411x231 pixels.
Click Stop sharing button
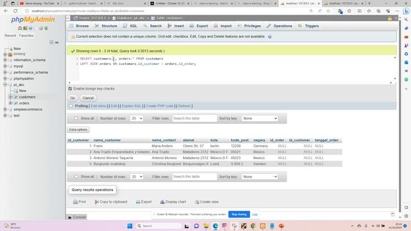[x=239, y=214]
